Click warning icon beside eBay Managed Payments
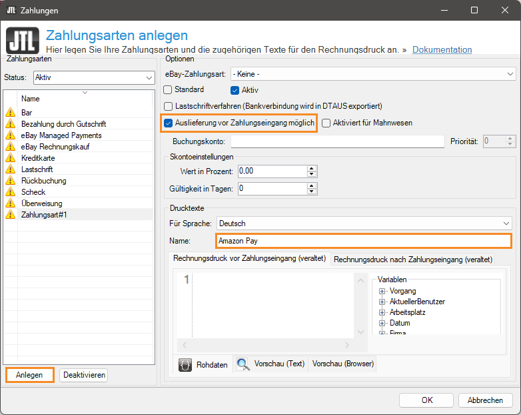 (10, 135)
